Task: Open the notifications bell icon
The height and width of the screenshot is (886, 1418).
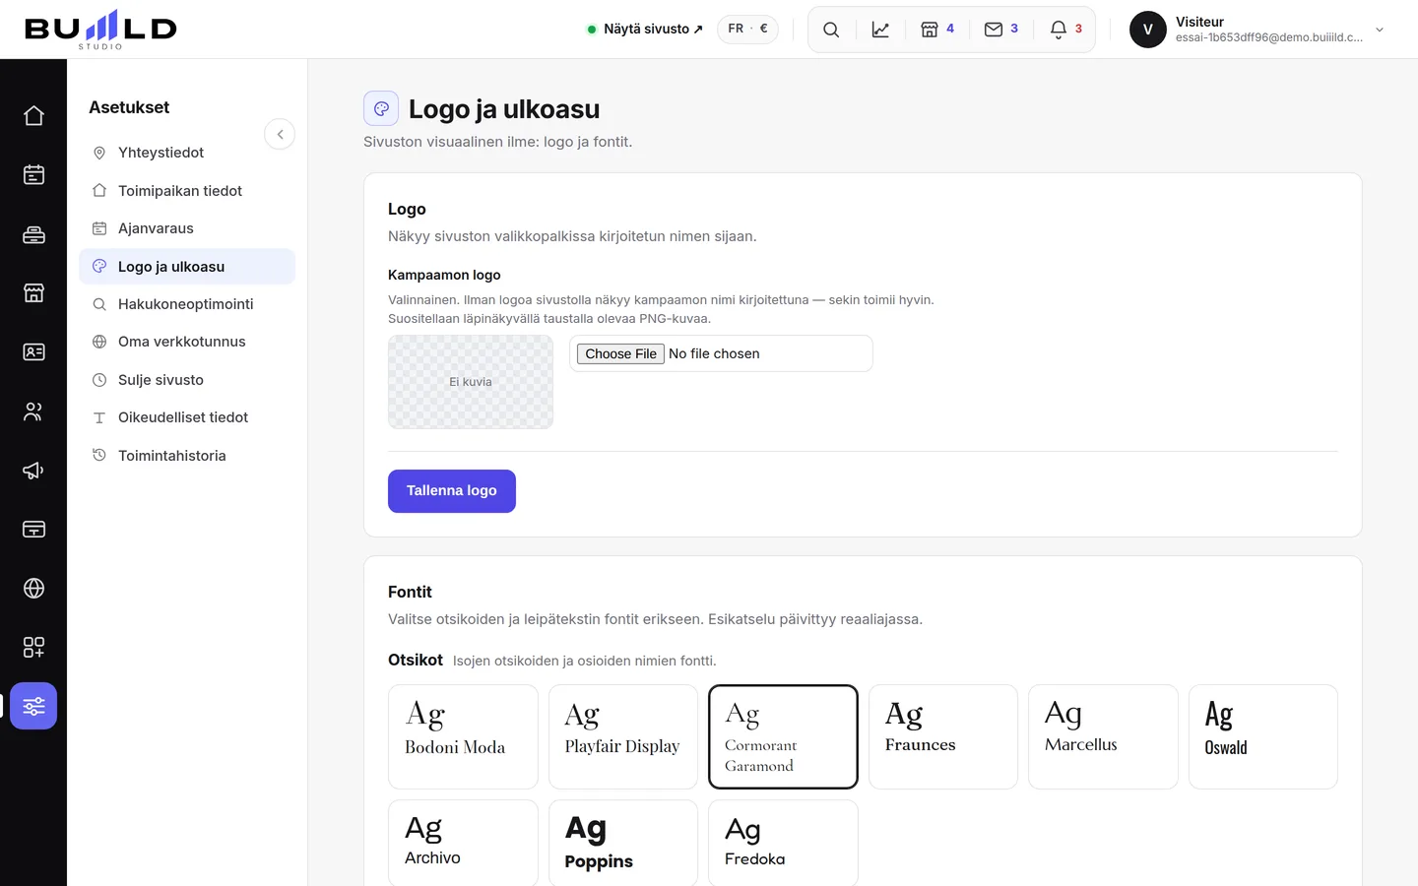Action: pyautogui.click(x=1066, y=30)
